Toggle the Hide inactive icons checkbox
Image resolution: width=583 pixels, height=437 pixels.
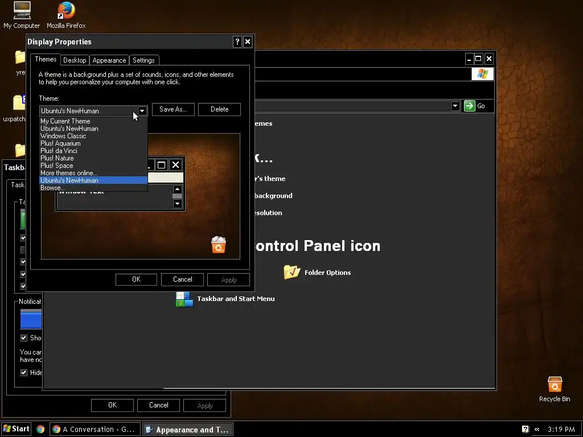click(x=24, y=372)
